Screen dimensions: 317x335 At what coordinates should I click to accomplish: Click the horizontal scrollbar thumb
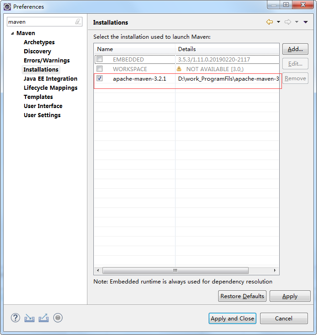click(x=175, y=270)
